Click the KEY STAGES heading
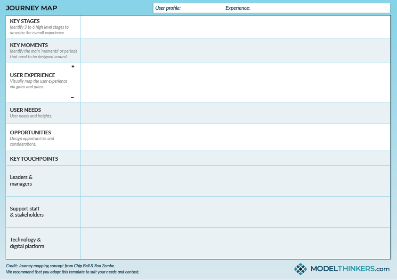Screen dimensions: 397x280 [25, 21]
